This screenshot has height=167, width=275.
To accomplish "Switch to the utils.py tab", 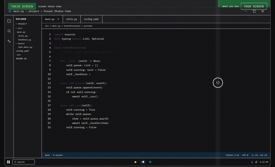I will click(72, 19).
